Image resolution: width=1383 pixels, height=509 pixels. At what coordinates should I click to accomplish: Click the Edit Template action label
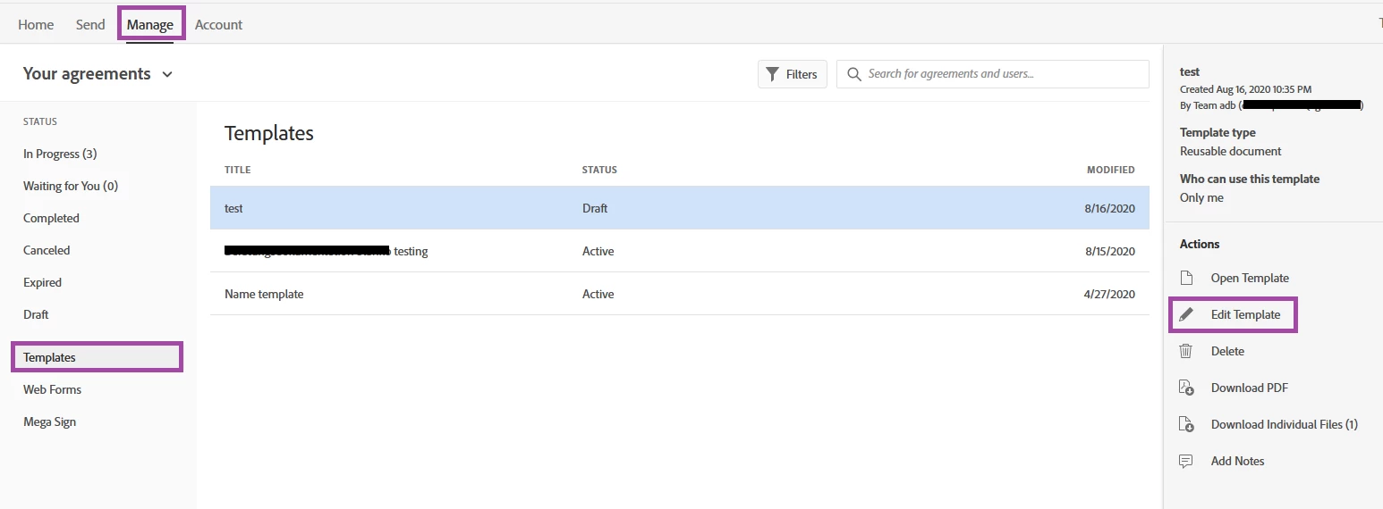(x=1245, y=314)
